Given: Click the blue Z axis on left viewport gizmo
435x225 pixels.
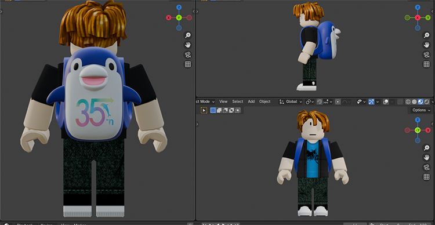Looking at the screenshot, I should (179, 8).
